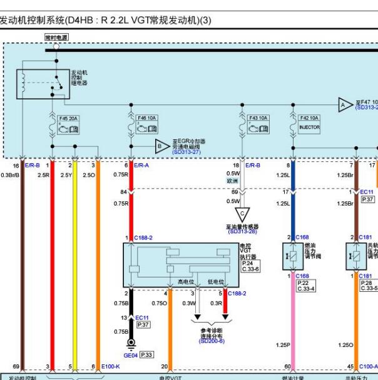This screenshot has height=380, width=378.
Task: Click the pin number 84 junction label
Action: click(124, 192)
